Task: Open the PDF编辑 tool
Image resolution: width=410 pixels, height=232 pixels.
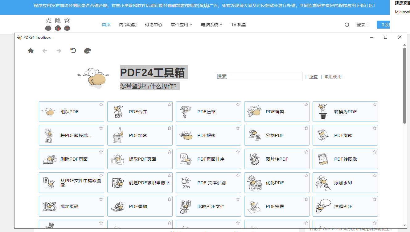Action: (x=277, y=112)
